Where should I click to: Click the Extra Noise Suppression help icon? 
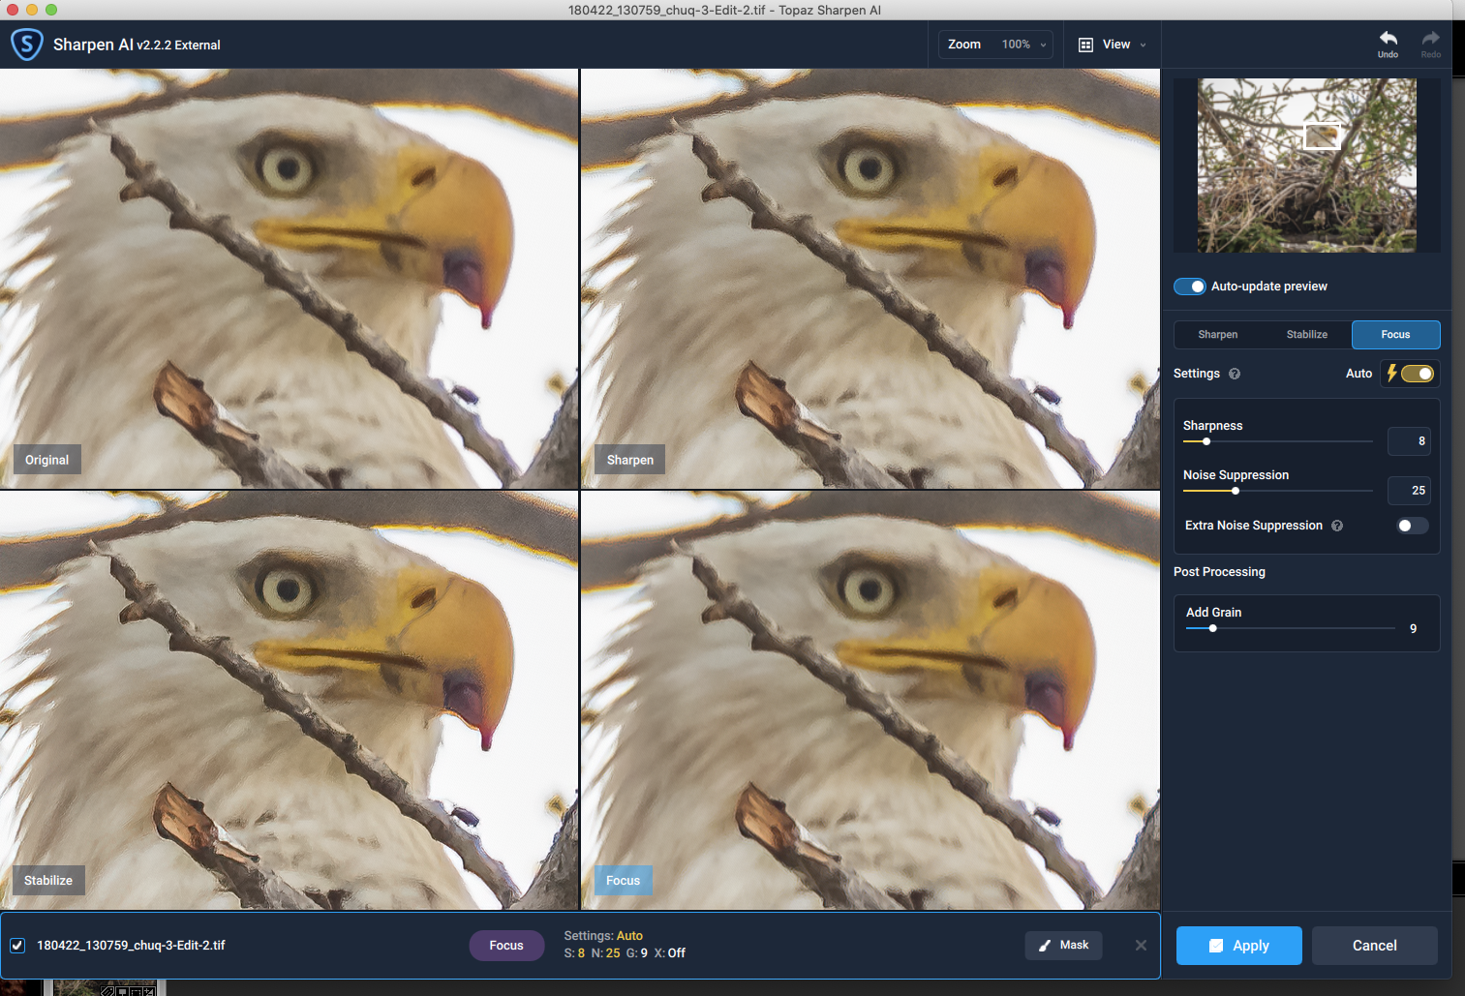1337,526
